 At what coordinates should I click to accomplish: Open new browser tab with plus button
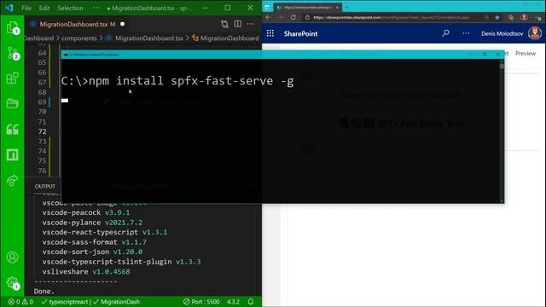(x=347, y=8)
